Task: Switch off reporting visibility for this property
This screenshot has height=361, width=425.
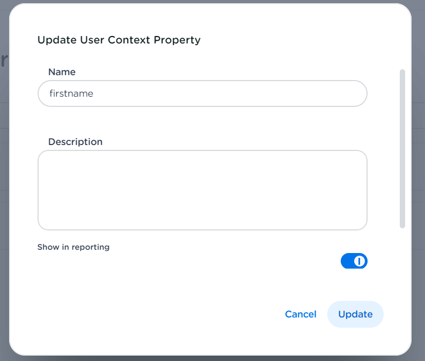Action: pos(354,261)
